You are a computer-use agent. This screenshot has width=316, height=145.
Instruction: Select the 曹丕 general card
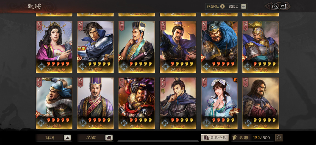pyautogui.click(x=95, y=47)
